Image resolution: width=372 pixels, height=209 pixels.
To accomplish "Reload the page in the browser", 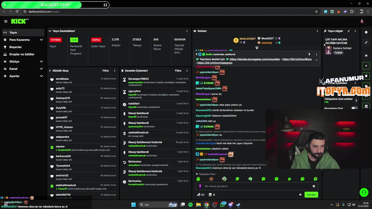I will coord(17,12).
